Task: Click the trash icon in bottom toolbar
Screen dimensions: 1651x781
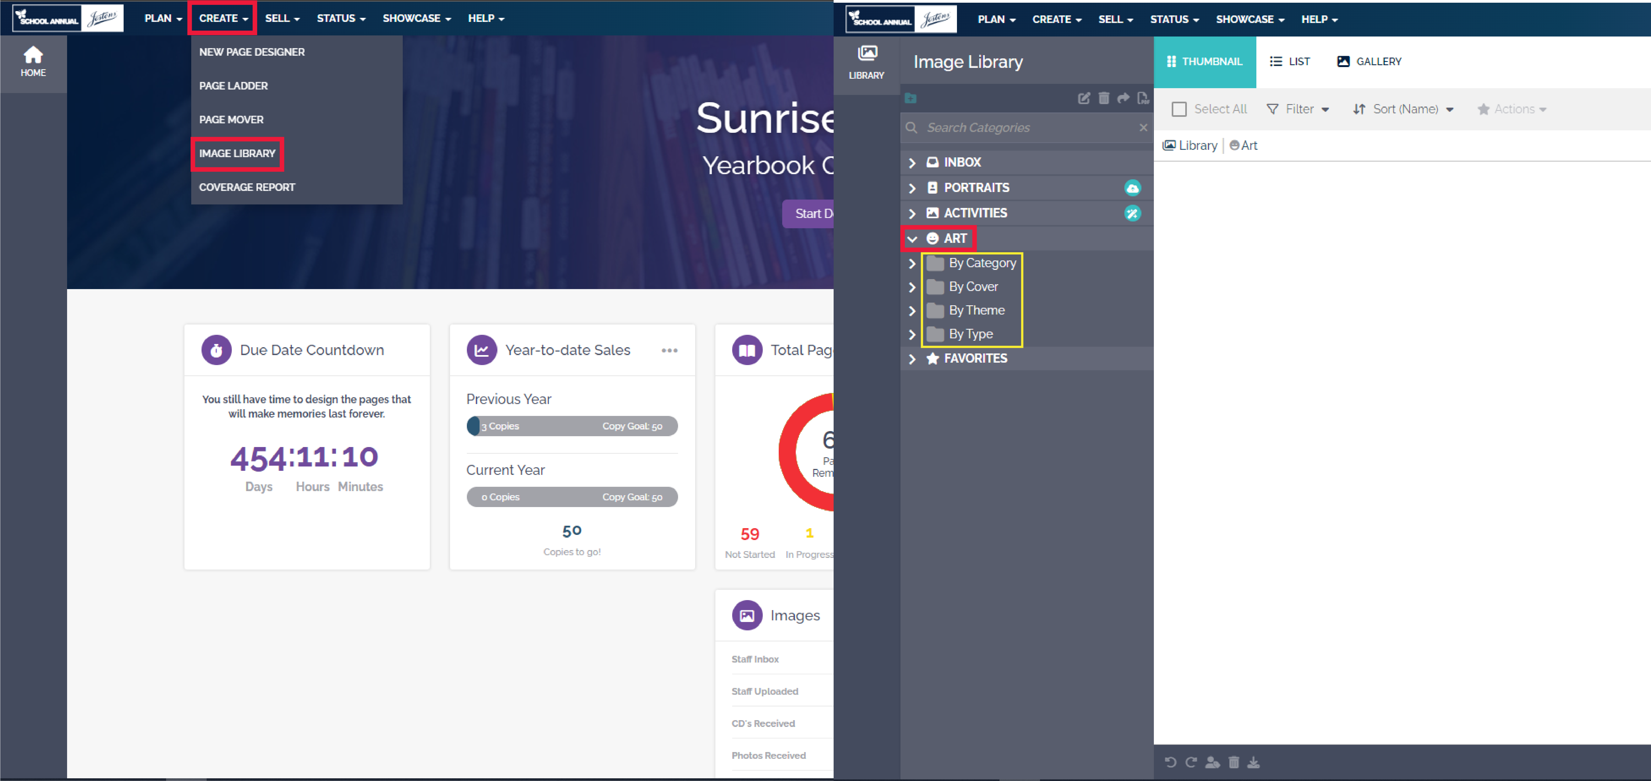Action: point(1234,762)
